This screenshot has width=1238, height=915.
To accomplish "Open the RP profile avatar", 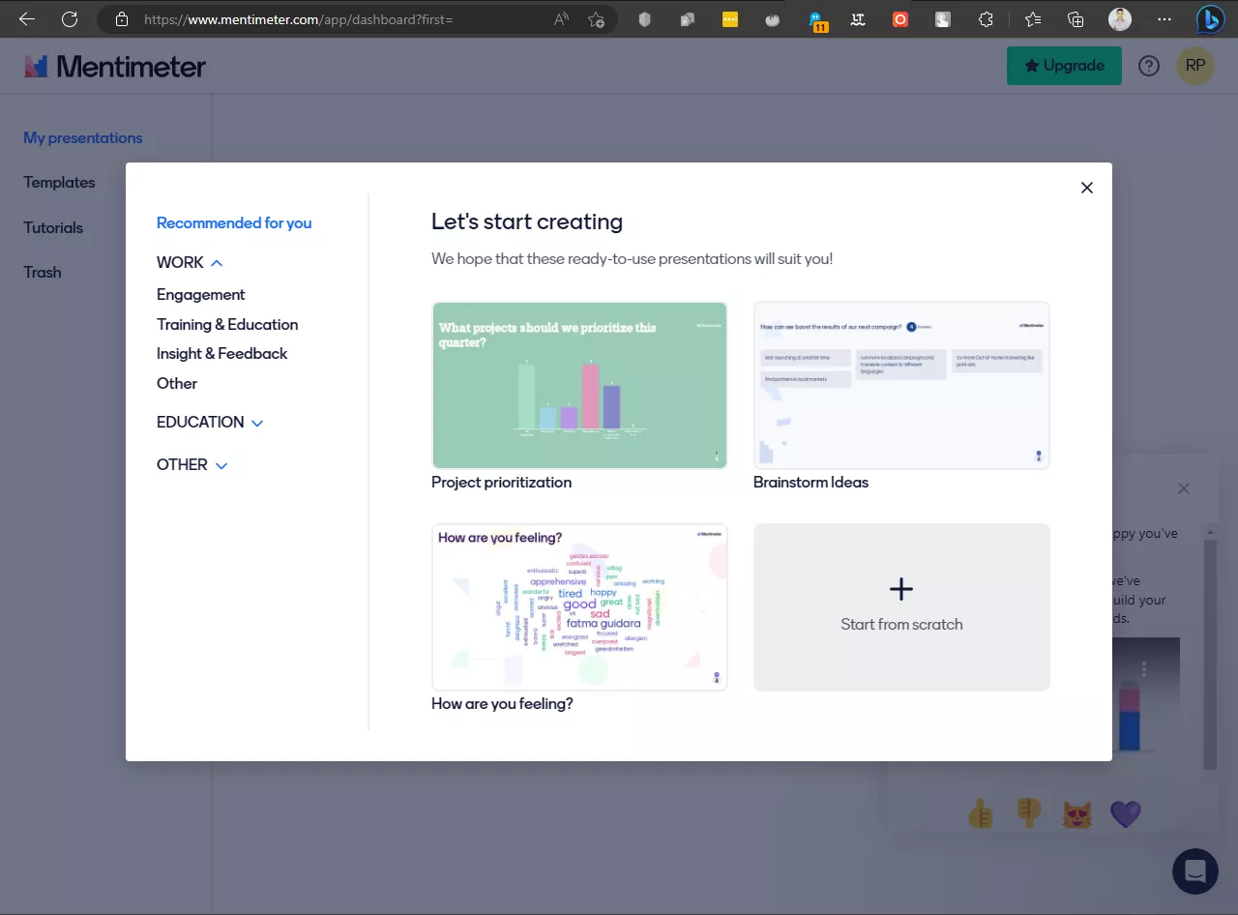I will click(1195, 66).
